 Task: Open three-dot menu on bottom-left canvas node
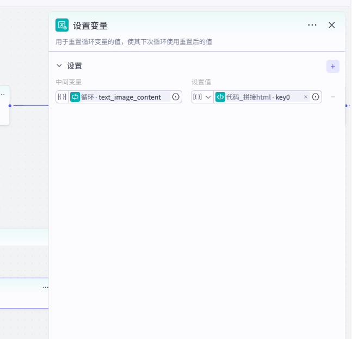45,287
